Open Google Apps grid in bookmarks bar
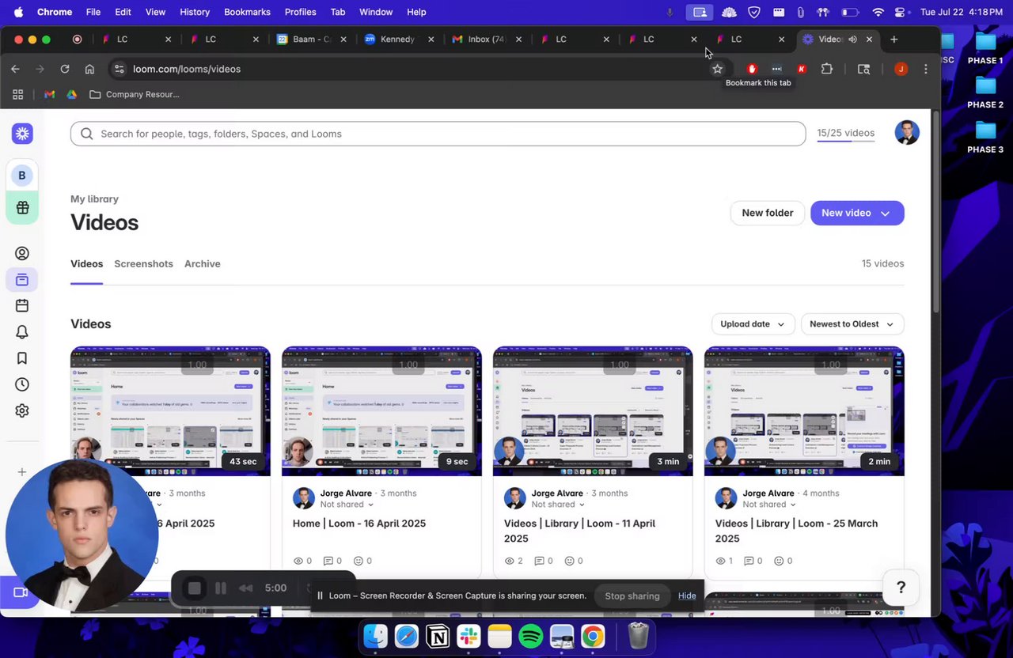 pos(17,94)
